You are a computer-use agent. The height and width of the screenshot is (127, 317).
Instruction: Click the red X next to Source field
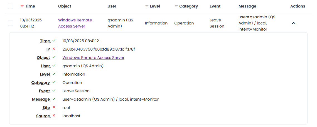coord(54,116)
